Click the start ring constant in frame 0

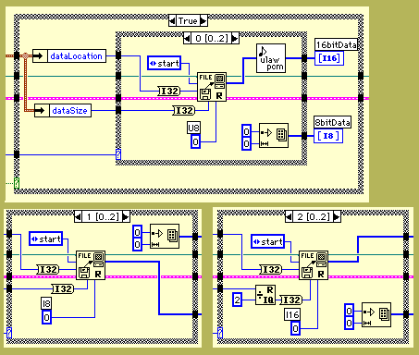[x=165, y=63]
